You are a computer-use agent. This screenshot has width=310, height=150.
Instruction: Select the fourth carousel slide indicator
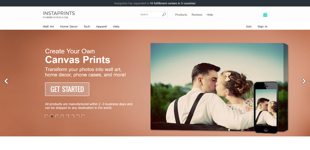pos(62,116)
